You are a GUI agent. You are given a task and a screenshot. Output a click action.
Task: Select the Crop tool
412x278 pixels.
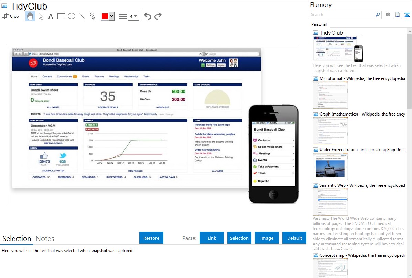pyautogui.click(x=11, y=16)
